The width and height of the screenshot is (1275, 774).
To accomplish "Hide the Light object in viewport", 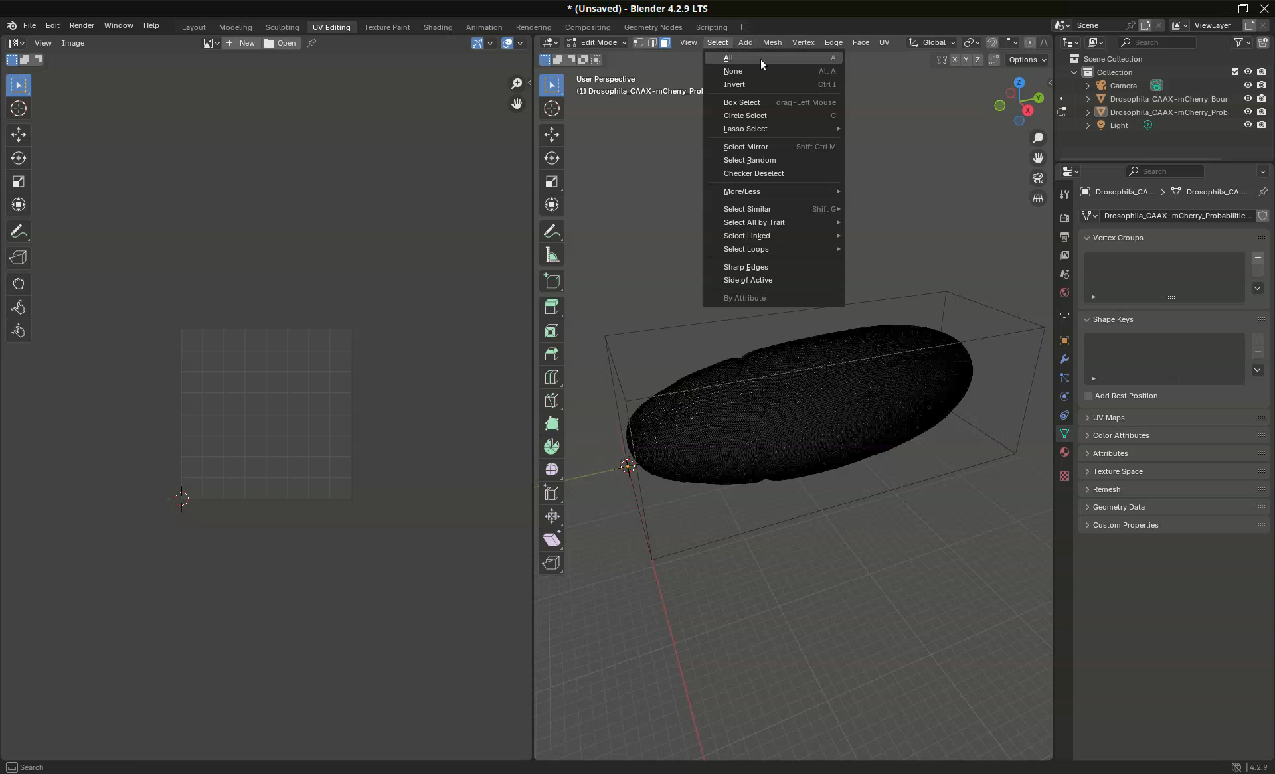I will click(x=1248, y=125).
